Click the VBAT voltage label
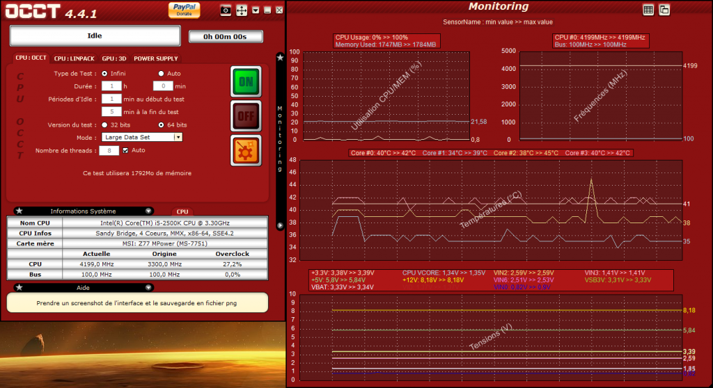 (343, 287)
